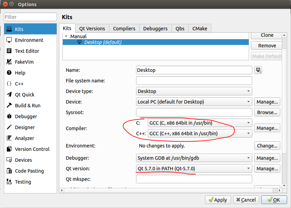
Task: Click the Debugger bug icon in sidebar
Action: [x=9, y=117]
